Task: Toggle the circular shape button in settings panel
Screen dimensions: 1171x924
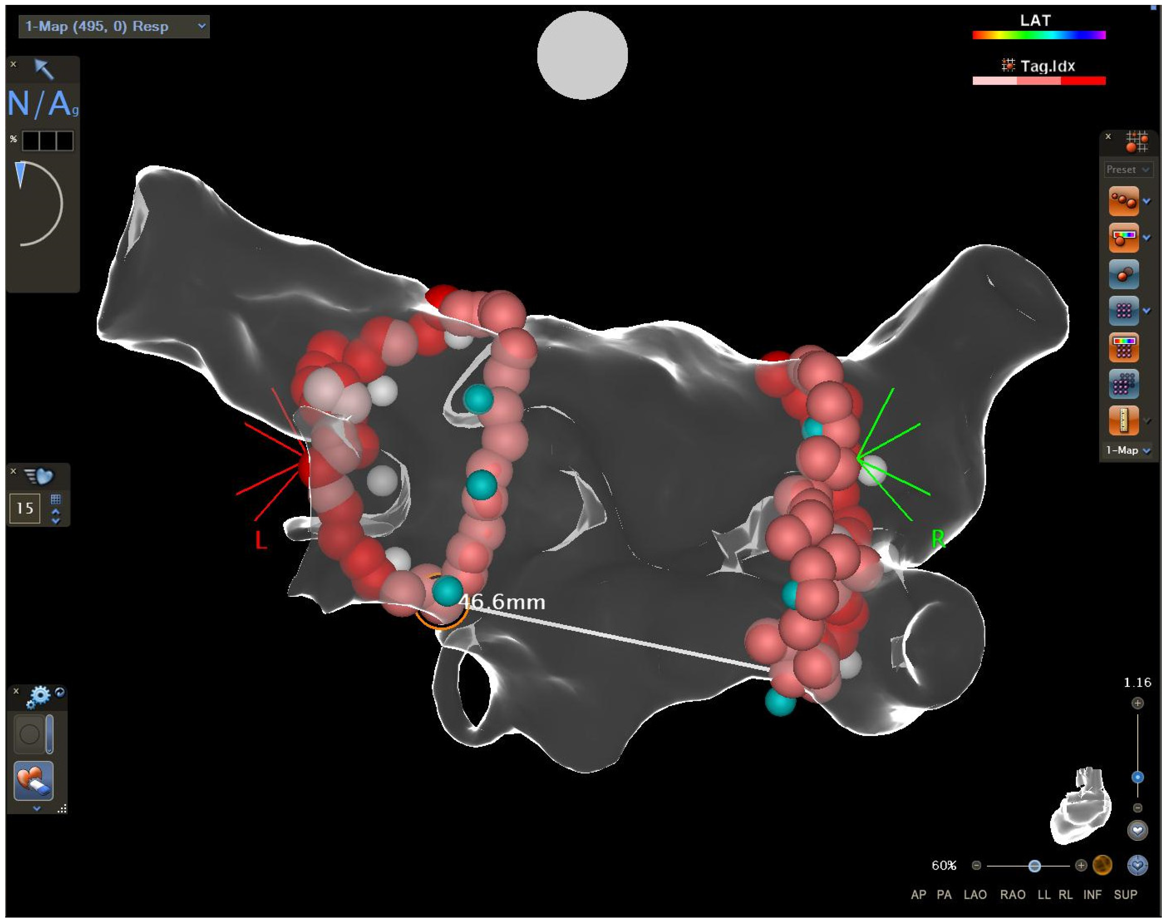Action: 29,734
